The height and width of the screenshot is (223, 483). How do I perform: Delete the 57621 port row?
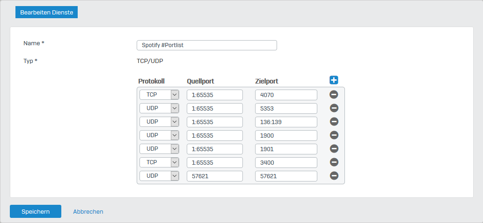(334, 176)
